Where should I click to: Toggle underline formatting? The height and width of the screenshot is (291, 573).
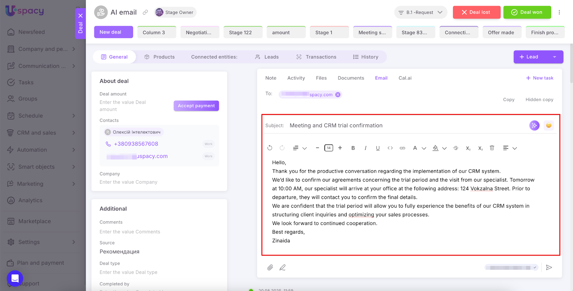coord(378,148)
